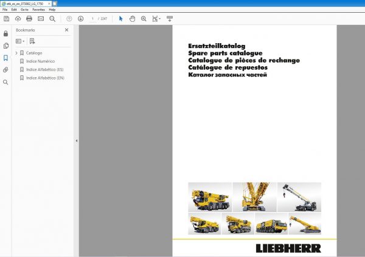
Task: Click the lattice crawler crane photo
Action: [x=255, y=197]
